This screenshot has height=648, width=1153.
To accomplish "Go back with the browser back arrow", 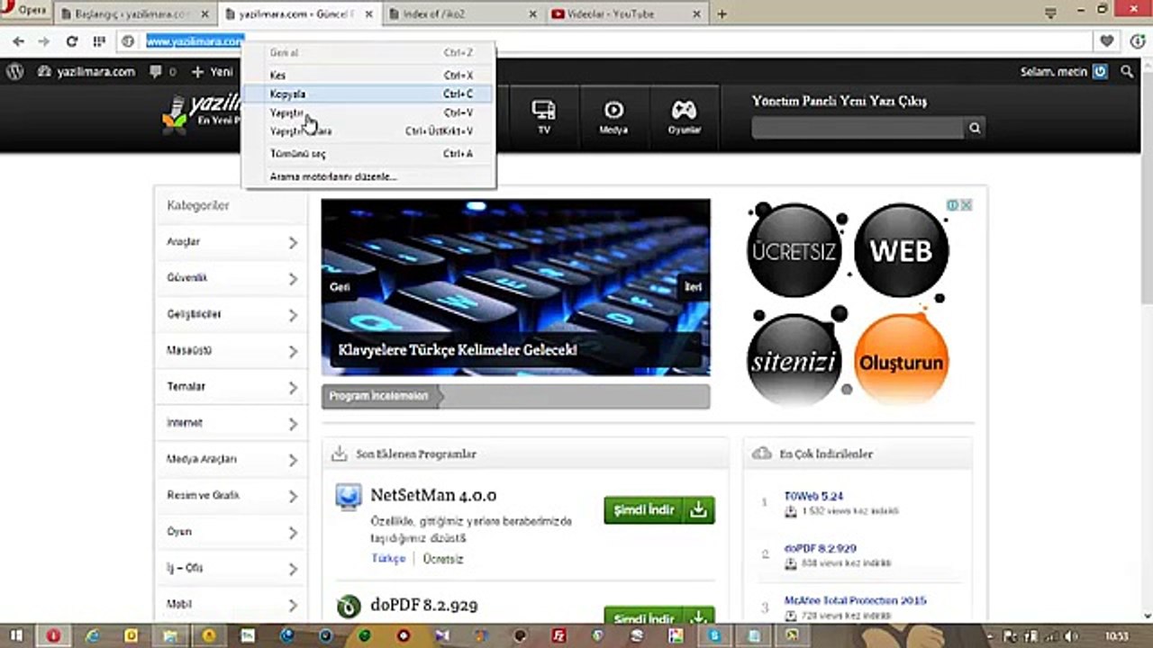I will click(x=18, y=41).
